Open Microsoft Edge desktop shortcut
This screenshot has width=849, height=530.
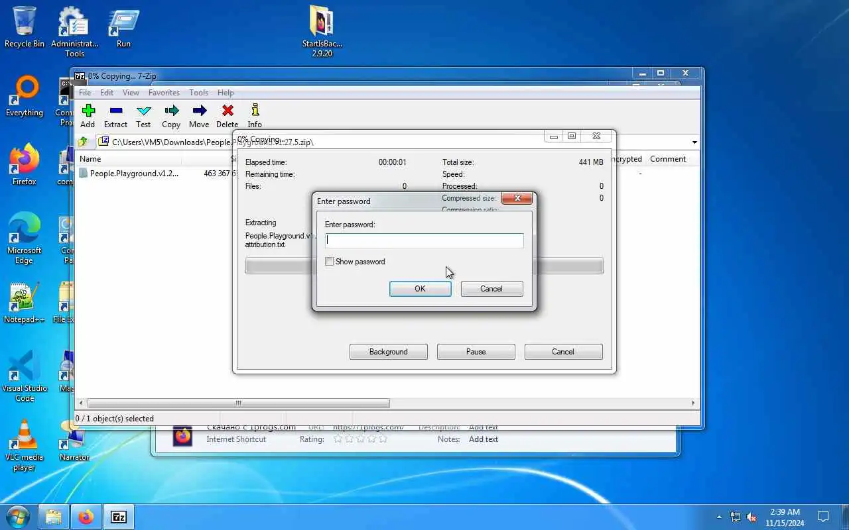coord(25,238)
